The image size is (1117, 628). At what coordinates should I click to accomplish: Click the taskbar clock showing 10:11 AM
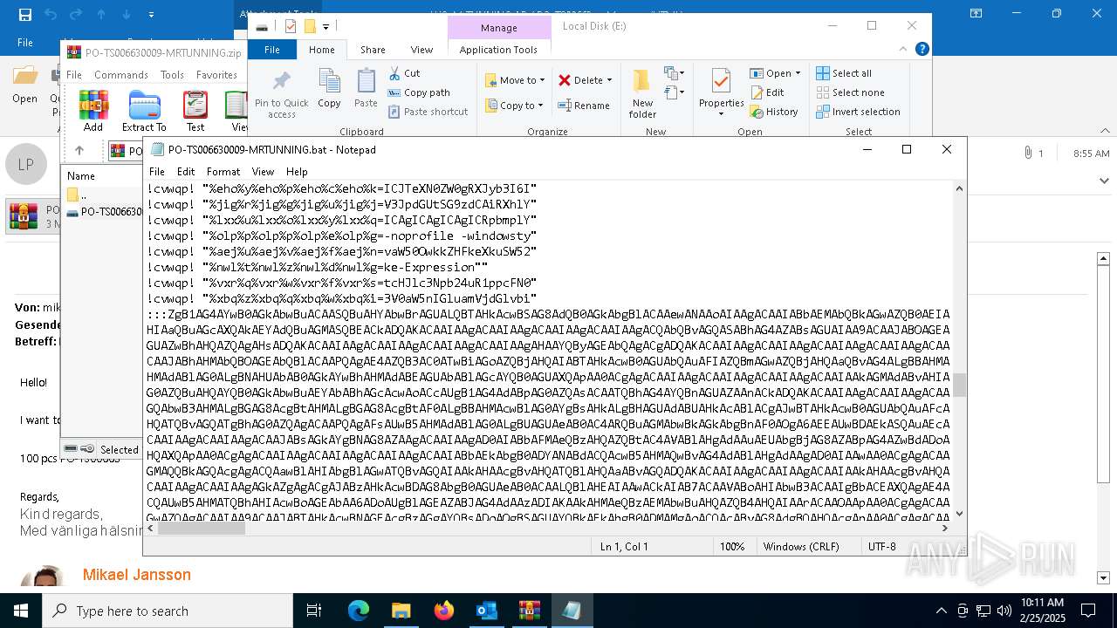tap(1042, 611)
